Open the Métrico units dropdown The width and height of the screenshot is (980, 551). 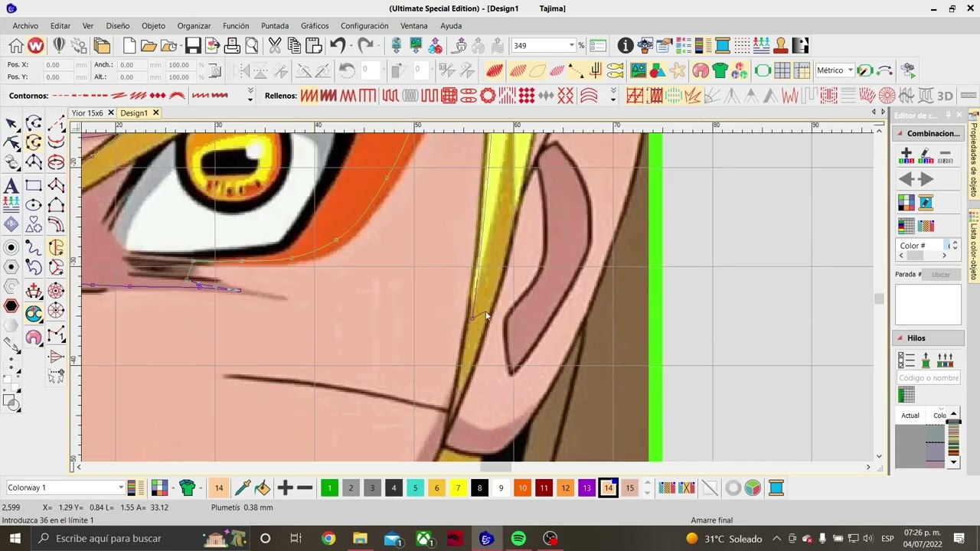(850, 70)
